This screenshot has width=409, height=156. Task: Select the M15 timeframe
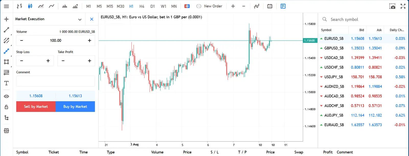click(x=110, y=6)
